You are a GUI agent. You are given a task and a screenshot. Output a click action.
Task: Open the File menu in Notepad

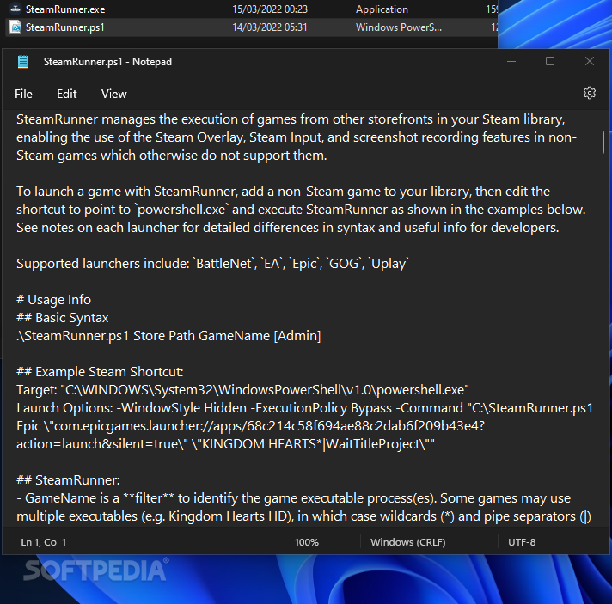[x=23, y=94]
